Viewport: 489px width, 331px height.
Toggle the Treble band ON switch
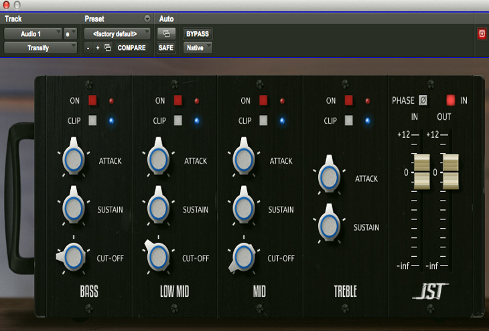(349, 100)
